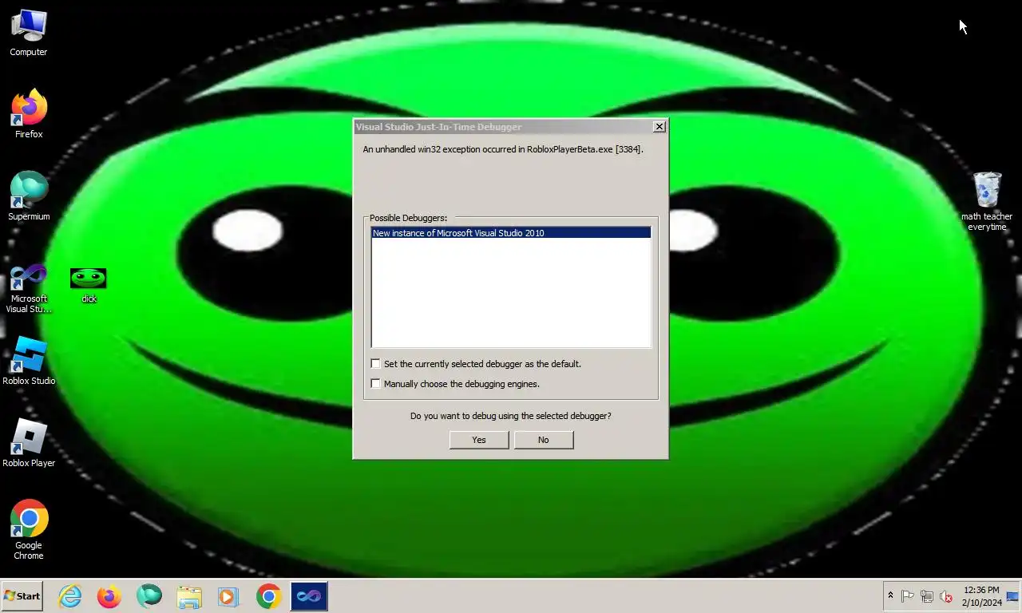1022x613 pixels.
Task: Click the Show desktop button in tray
Action: 1012,596
